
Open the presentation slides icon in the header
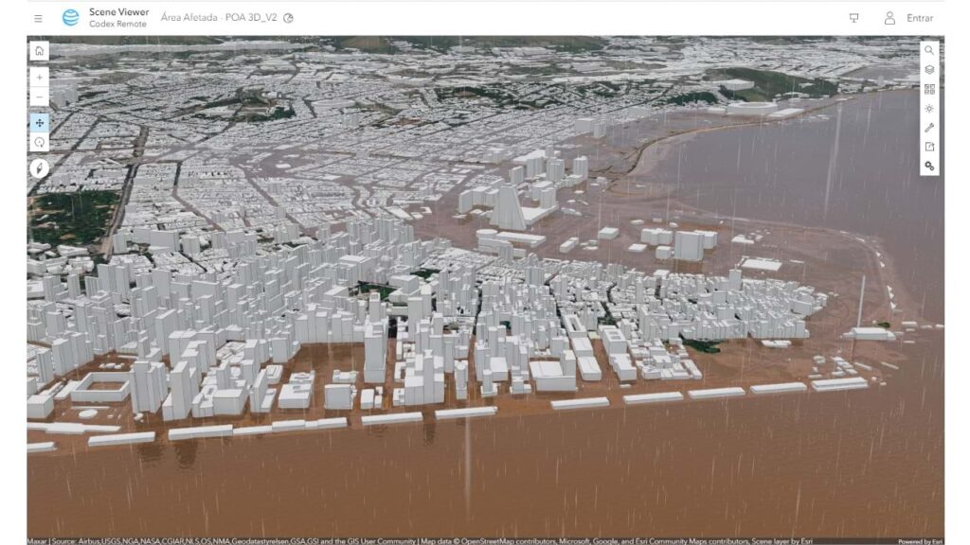(853, 18)
